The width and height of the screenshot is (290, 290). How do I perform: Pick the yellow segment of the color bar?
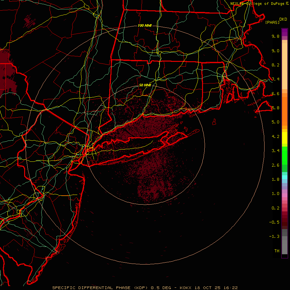(285, 138)
